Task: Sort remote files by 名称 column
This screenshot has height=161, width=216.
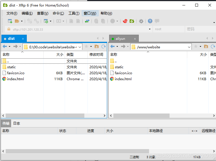Action: [x=148, y=55]
